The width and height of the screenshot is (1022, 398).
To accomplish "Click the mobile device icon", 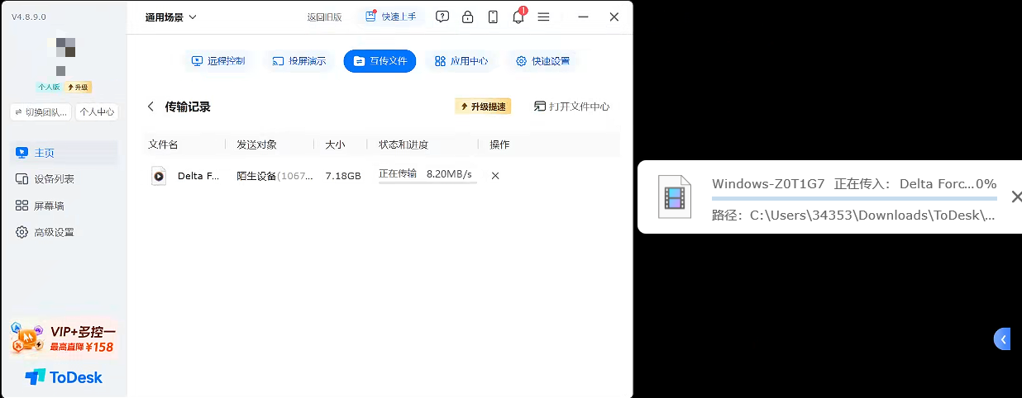I will click(x=493, y=17).
